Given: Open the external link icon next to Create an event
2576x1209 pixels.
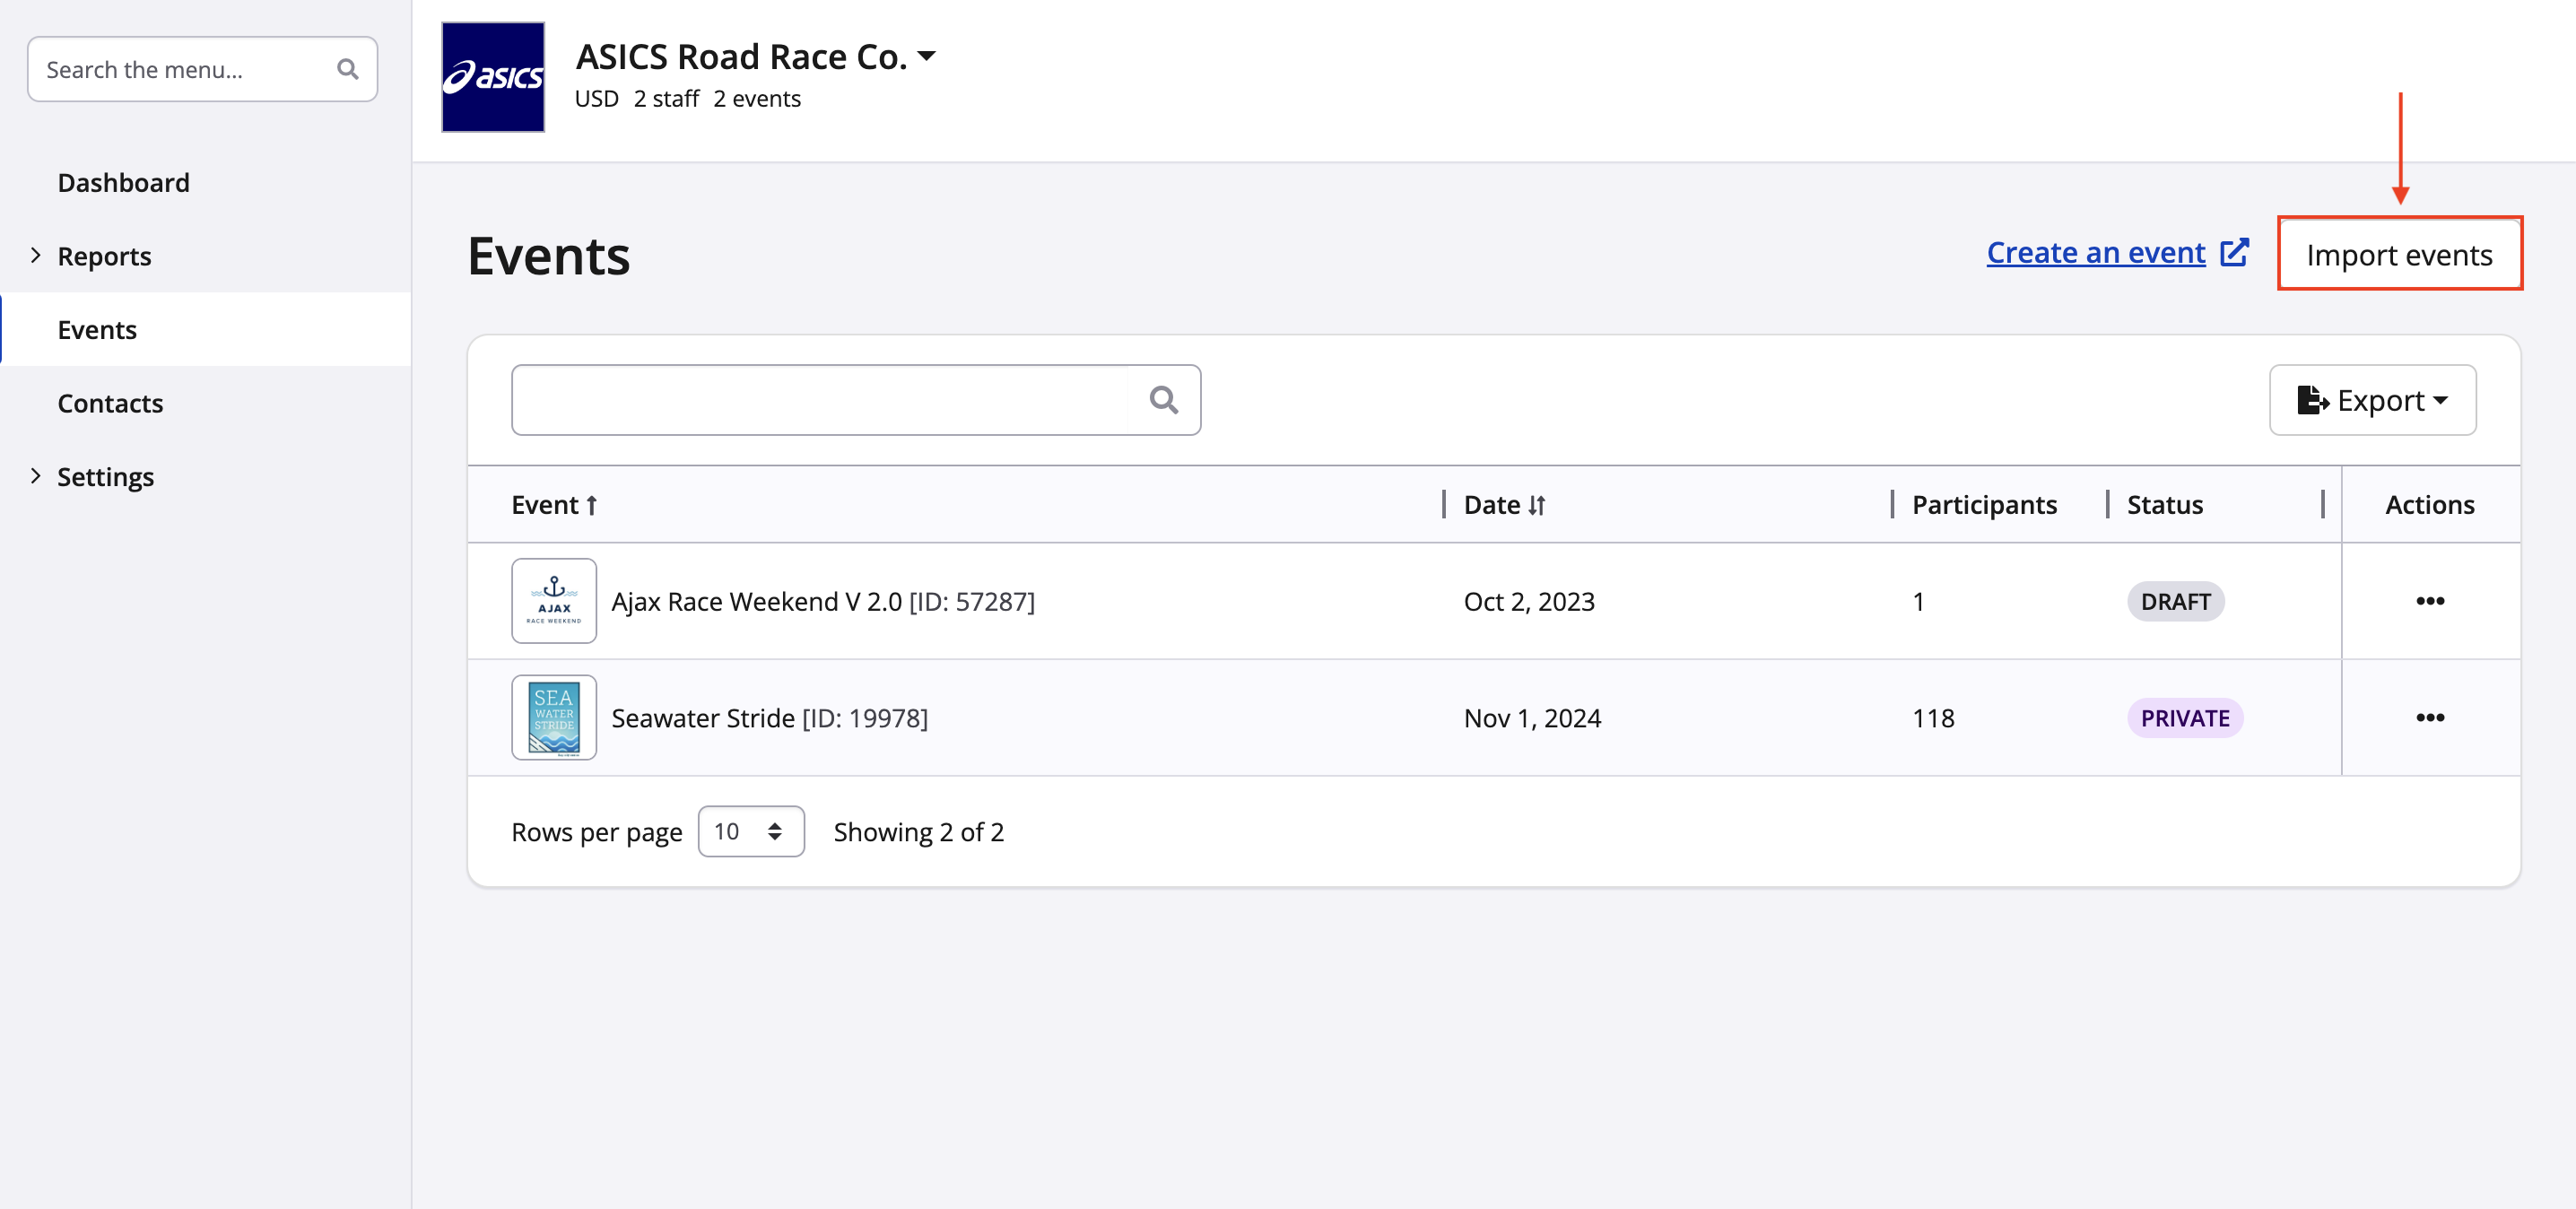Looking at the screenshot, I should [2234, 253].
